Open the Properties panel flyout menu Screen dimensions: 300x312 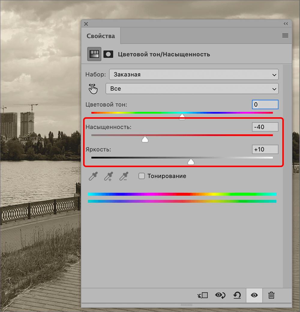[x=285, y=35]
